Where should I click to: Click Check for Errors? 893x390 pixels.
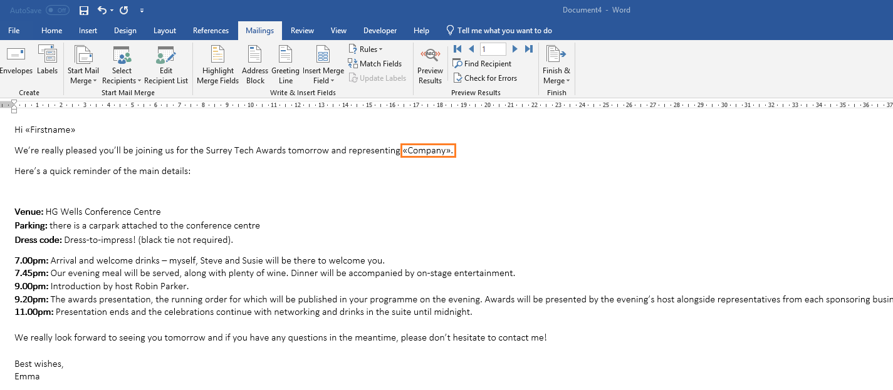point(484,78)
